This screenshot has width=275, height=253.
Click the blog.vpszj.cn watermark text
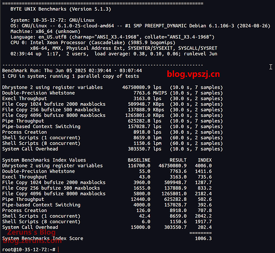(x=193, y=74)
